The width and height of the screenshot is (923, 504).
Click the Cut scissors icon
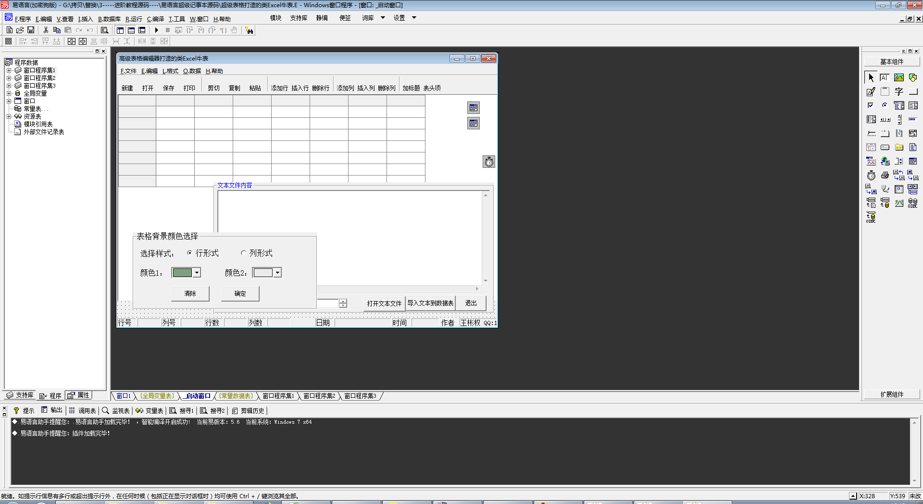point(46,30)
